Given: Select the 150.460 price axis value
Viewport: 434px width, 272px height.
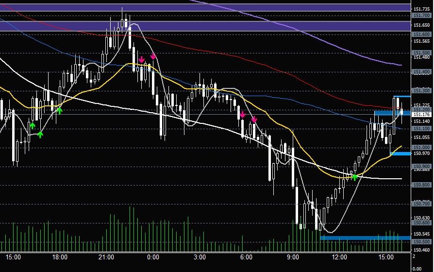Looking at the screenshot, I should [421, 250].
